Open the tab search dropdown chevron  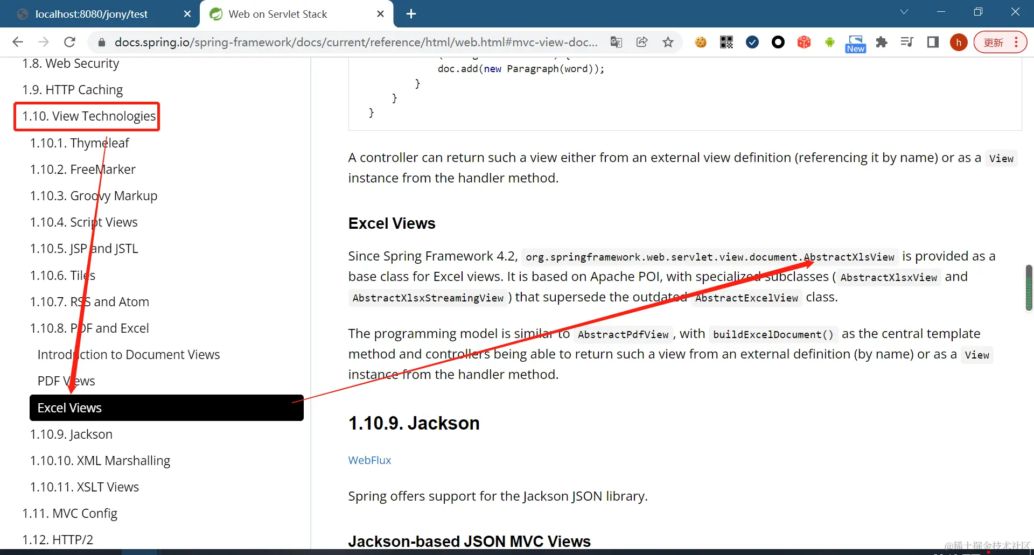(904, 12)
